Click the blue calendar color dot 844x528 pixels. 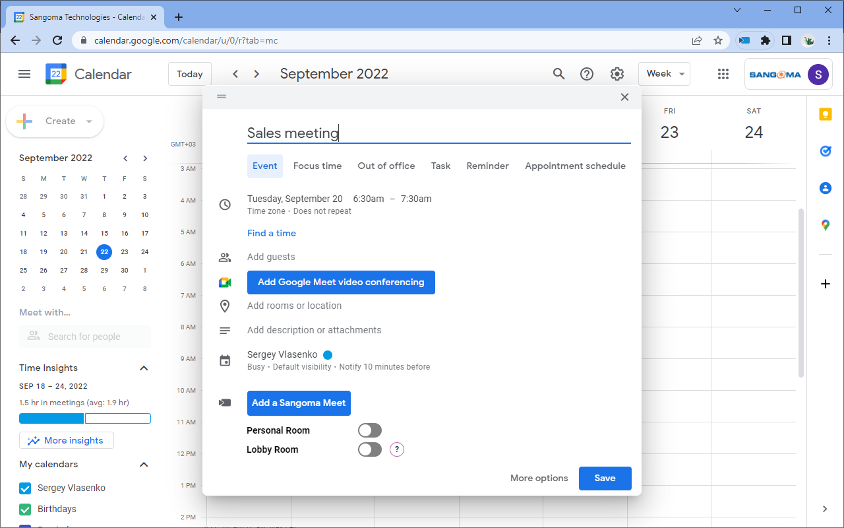pos(328,355)
